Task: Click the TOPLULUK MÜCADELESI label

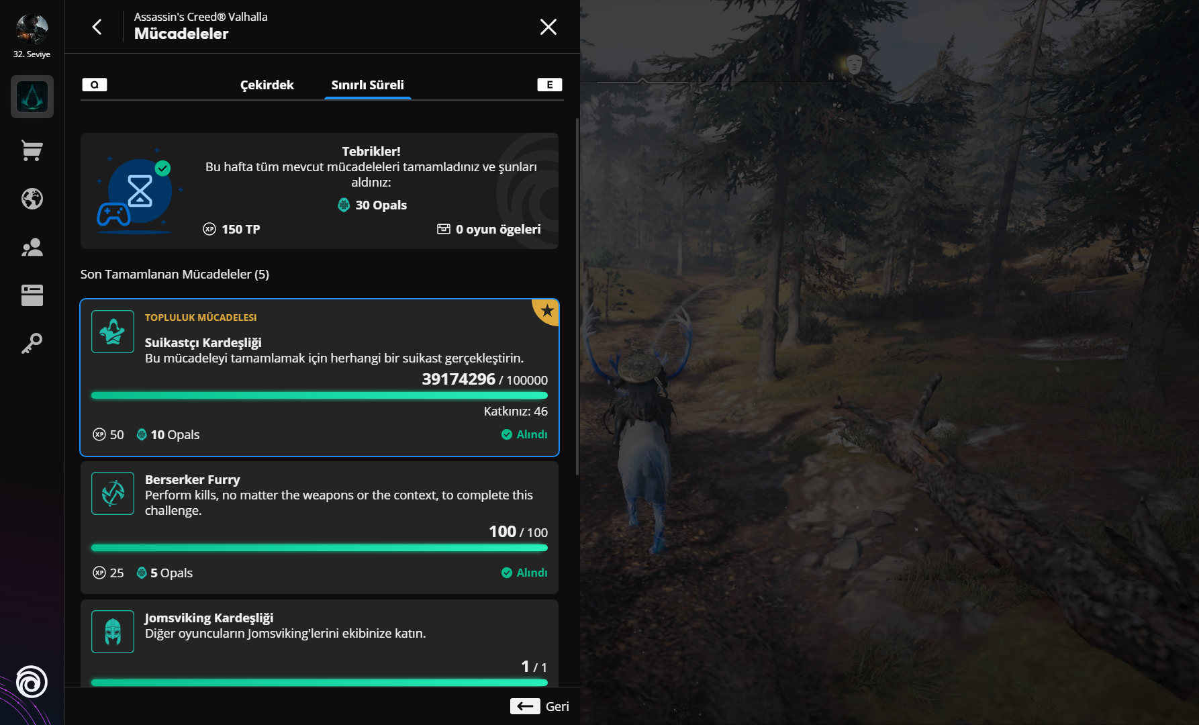Action: (201, 318)
